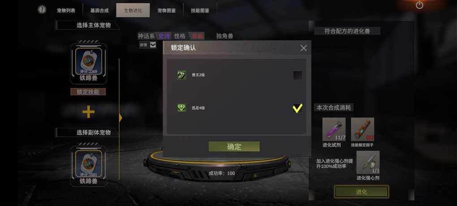Tap the power icon at top right
This screenshot has width=457, height=206.
pyautogui.click(x=419, y=4)
